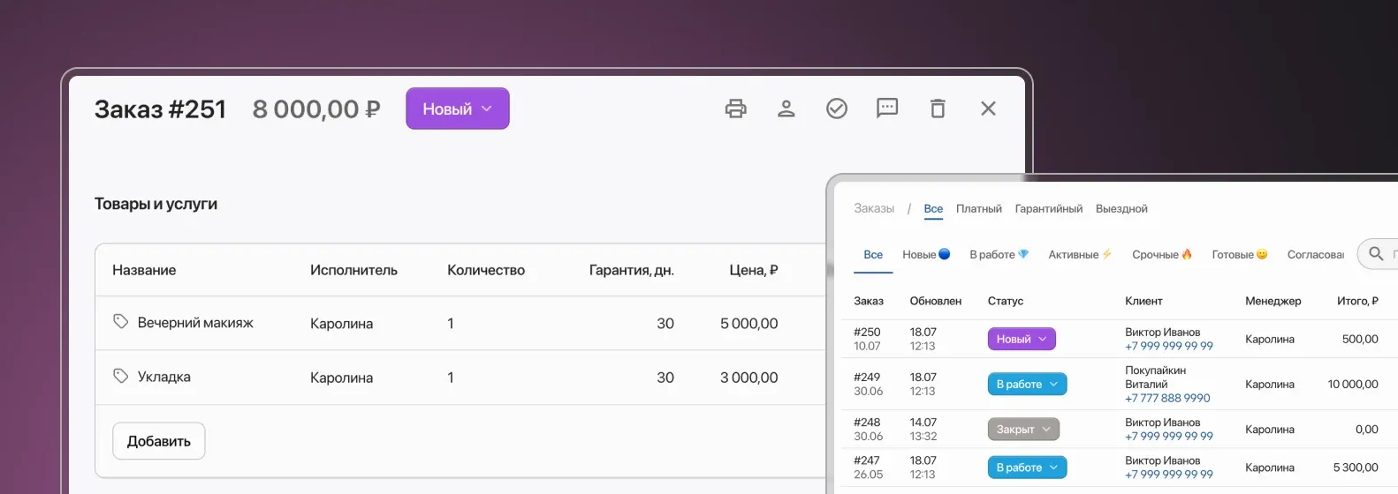
Task: Click the 8 000,00 ₽ order total in the header
Action: click(x=316, y=109)
